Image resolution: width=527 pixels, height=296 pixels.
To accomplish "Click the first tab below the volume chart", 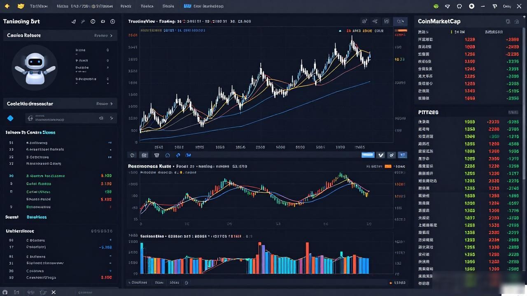I will tap(138, 283).
